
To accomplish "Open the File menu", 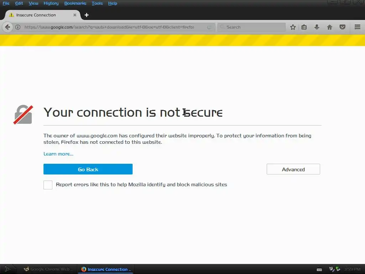I will click(6, 3).
